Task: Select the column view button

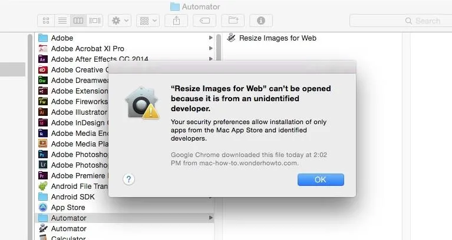Action: coord(78,21)
